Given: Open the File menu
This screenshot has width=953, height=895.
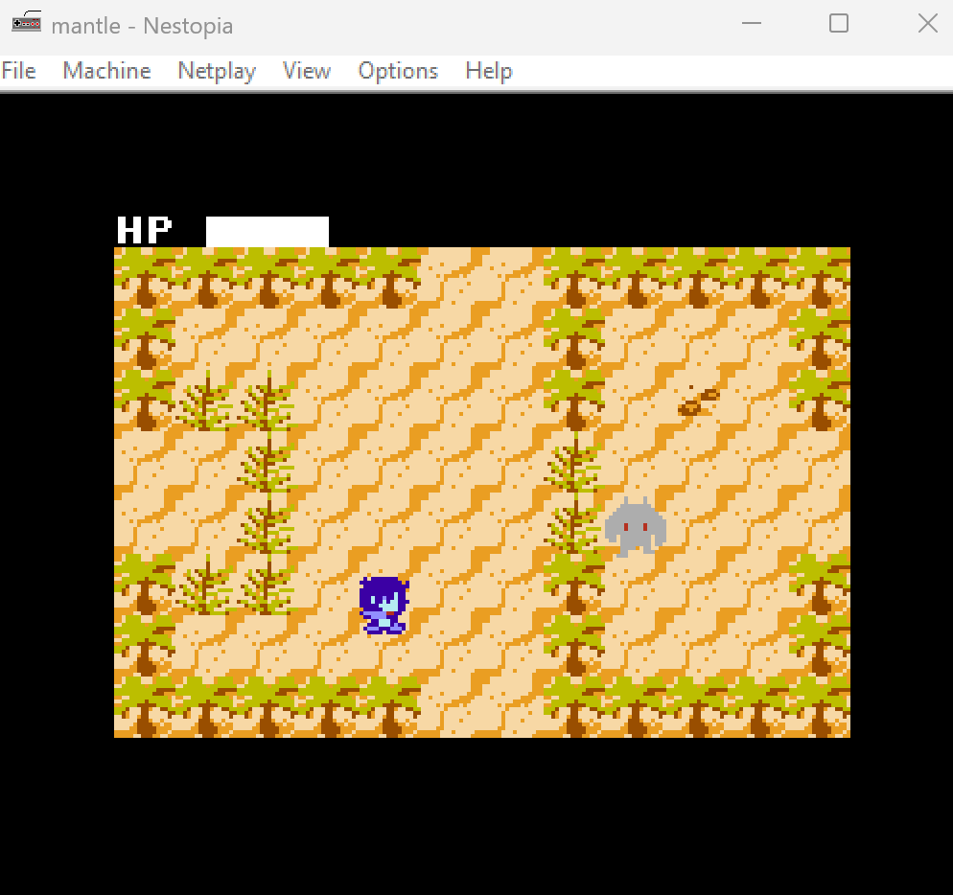Looking at the screenshot, I should (x=19, y=71).
